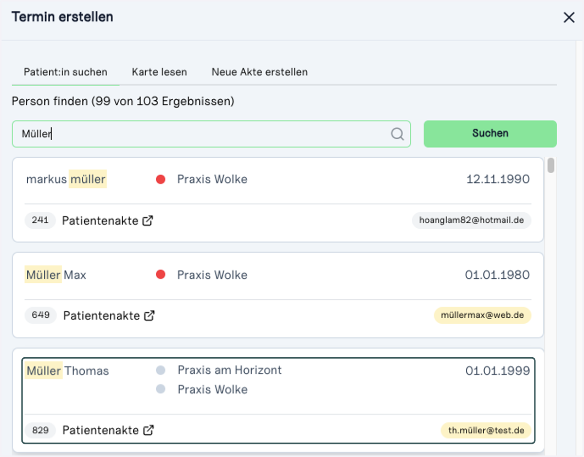This screenshot has width=584, height=457.
Task: Click Praxis Wolke in Müller Thomas card
Action: [x=213, y=389]
